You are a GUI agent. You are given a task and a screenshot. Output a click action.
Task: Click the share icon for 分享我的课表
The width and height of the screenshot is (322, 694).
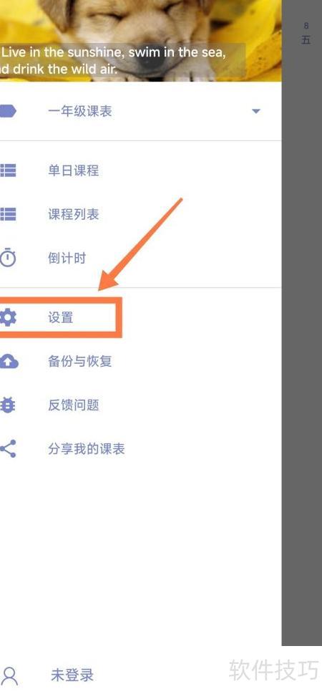(x=8, y=449)
